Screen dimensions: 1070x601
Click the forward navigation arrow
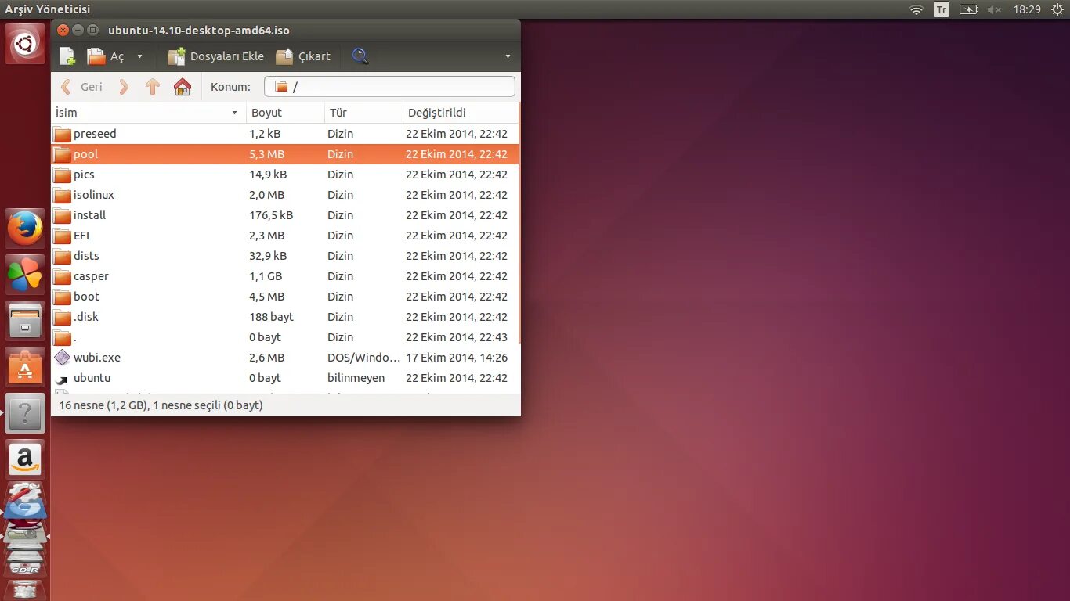click(124, 86)
